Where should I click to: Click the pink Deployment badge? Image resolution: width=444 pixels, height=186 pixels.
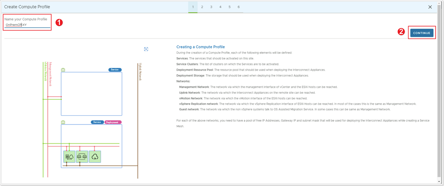113,122
